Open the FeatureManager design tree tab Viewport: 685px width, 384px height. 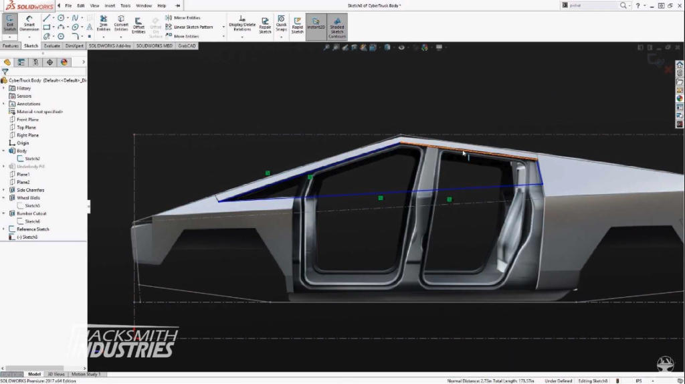click(7, 62)
